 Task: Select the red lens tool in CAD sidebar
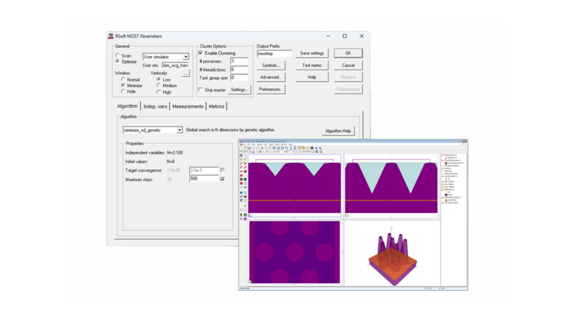241,171
